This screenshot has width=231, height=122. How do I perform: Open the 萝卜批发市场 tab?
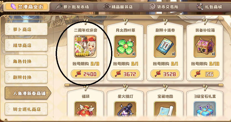pyautogui.click(x=72, y=6)
